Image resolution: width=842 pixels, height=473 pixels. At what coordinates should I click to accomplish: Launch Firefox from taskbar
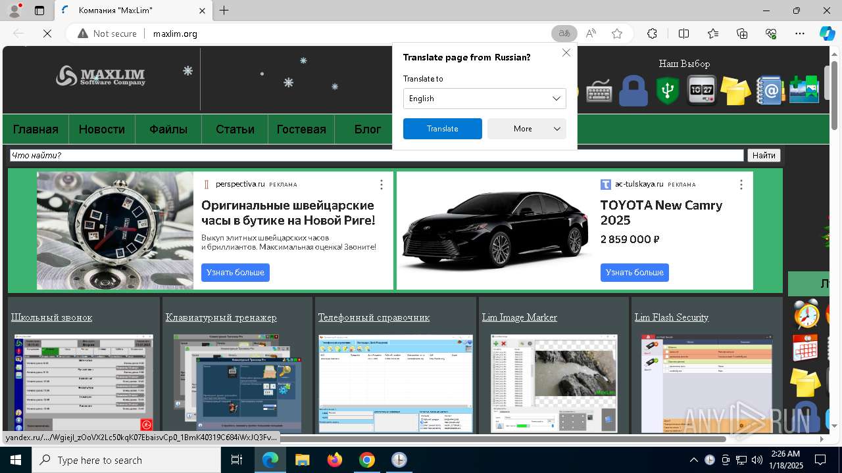(x=335, y=460)
